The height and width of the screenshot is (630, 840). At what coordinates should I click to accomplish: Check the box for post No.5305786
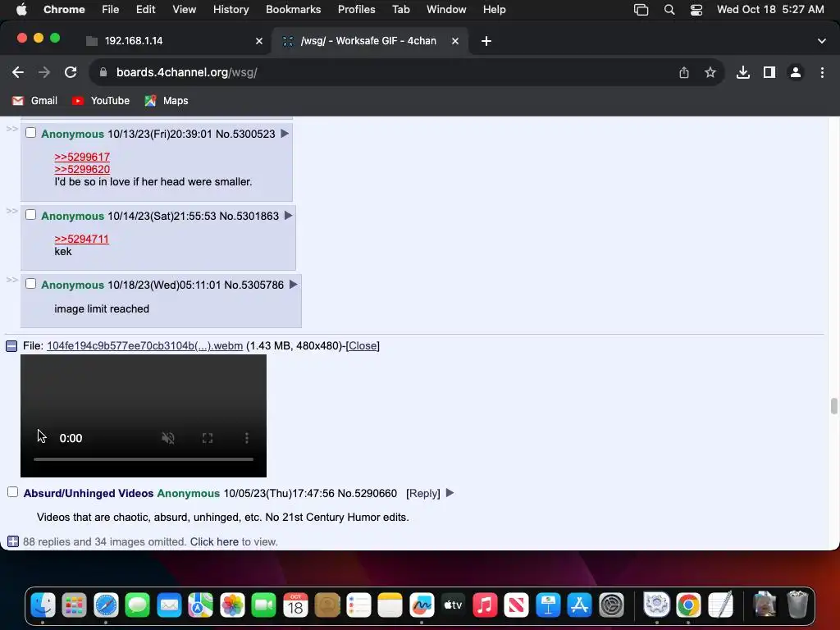pyautogui.click(x=30, y=284)
